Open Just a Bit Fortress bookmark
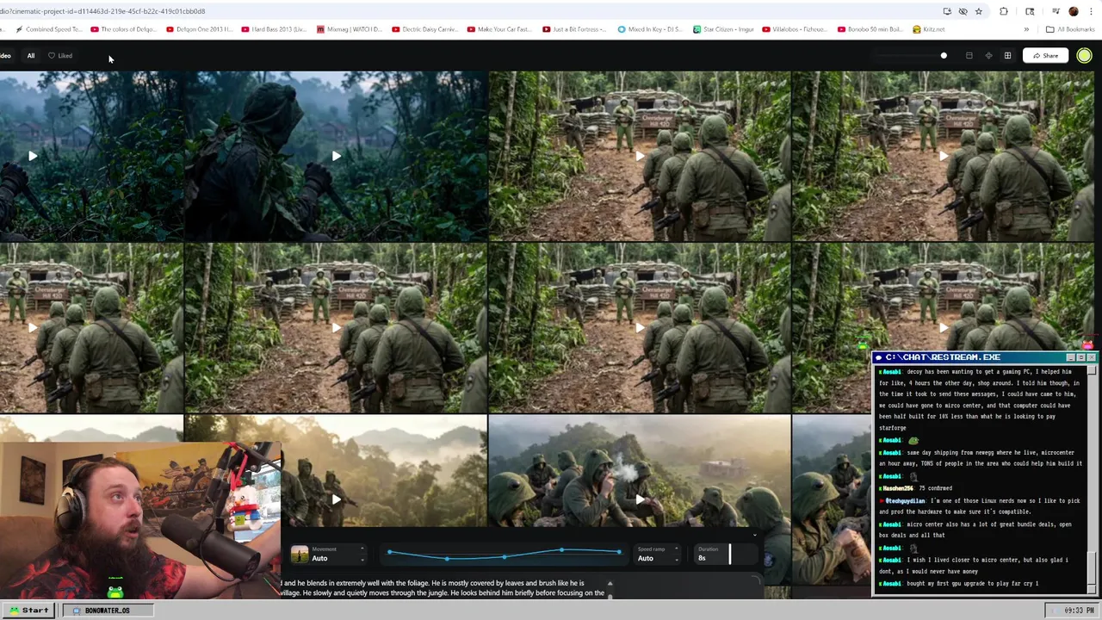Viewport: 1102px width, 620px height. [x=575, y=29]
